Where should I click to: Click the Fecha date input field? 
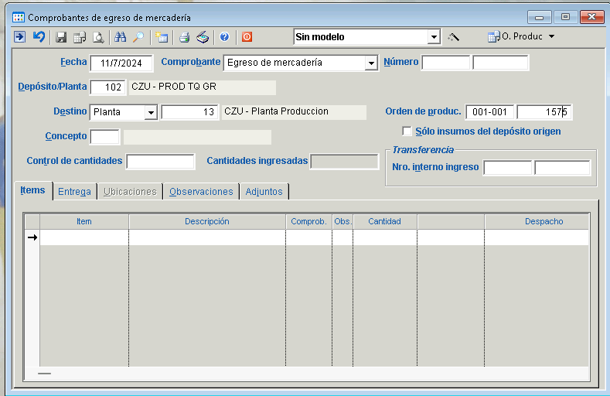[121, 63]
